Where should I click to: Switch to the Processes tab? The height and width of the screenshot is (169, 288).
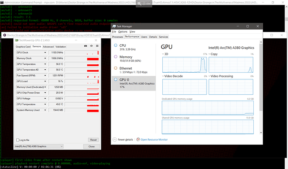pos(118,37)
